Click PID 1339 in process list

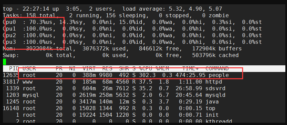click(x=13, y=89)
